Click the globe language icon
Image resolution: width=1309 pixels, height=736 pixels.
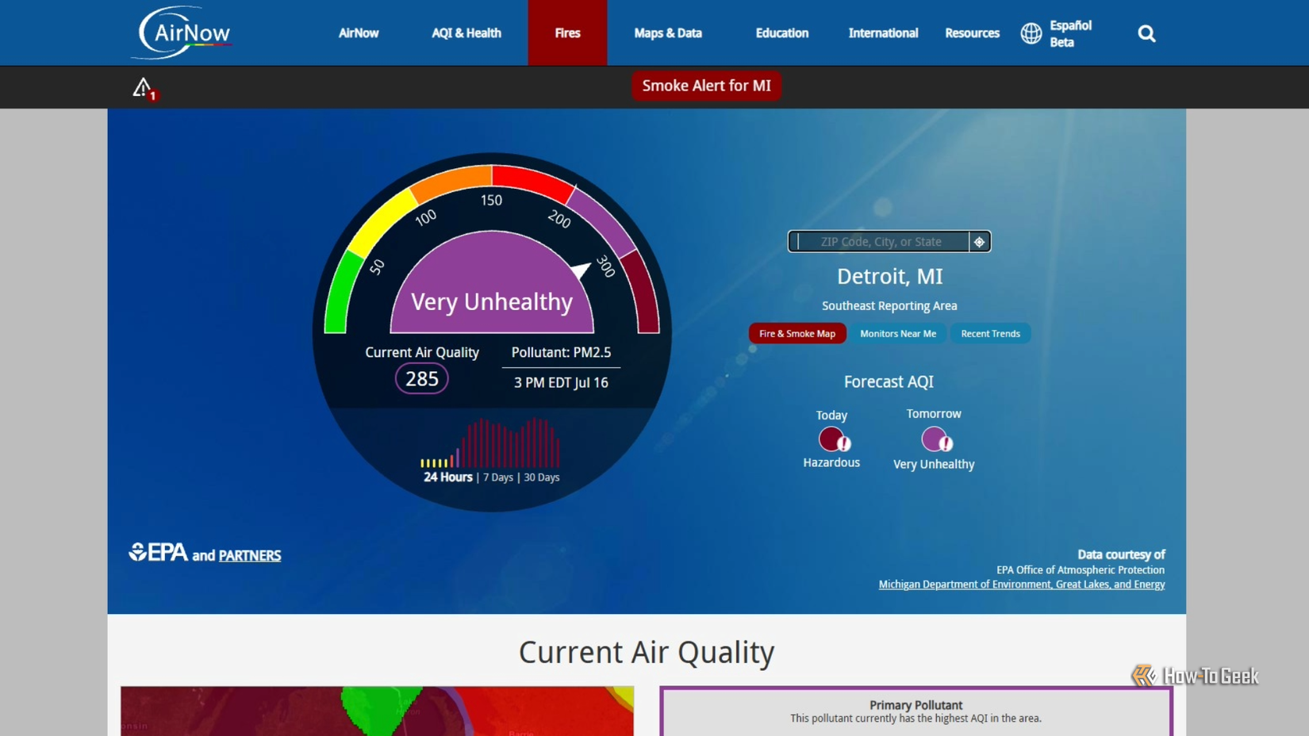[x=1031, y=33]
